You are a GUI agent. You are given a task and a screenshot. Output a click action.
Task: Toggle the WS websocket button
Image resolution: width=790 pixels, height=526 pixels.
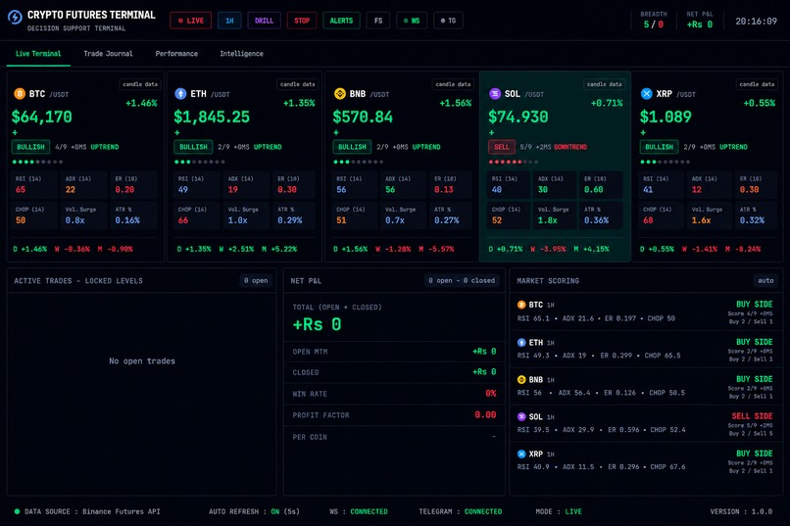coord(412,21)
